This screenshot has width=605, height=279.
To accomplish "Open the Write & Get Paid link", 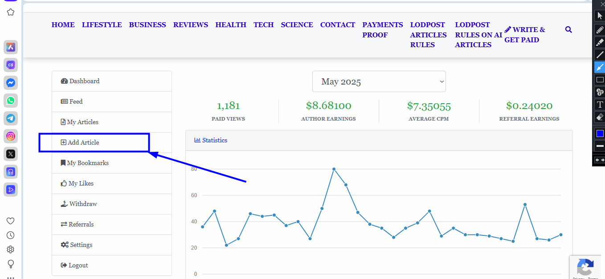I will pos(525,35).
